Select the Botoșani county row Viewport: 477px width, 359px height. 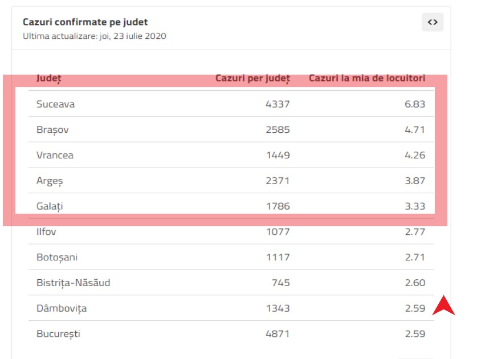pyautogui.click(x=57, y=258)
